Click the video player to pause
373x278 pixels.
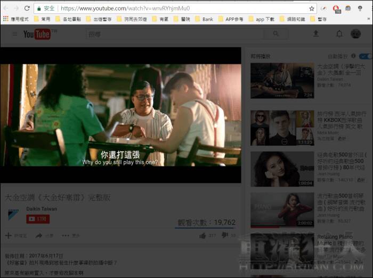coord(120,115)
